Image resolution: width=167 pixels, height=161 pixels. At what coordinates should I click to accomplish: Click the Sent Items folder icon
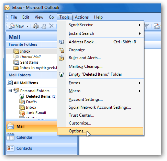point(16,62)
